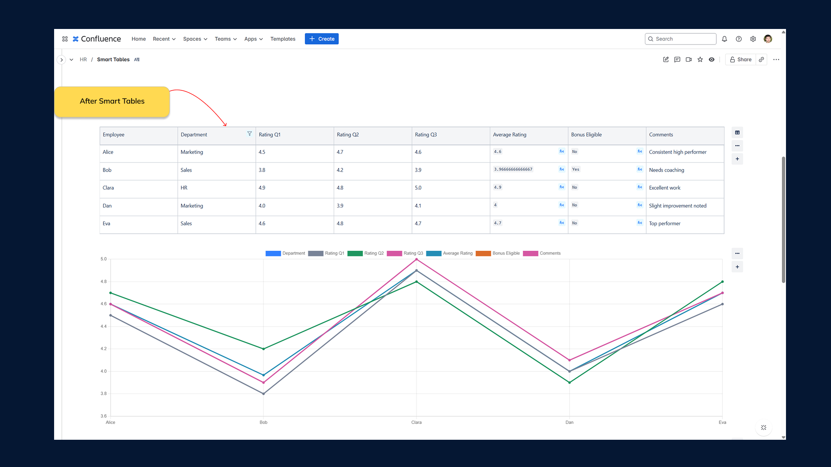Viewport: 831px width, 467px height.
Task: Expand the Spaces dropdown menu
Action: coord(195,39)
